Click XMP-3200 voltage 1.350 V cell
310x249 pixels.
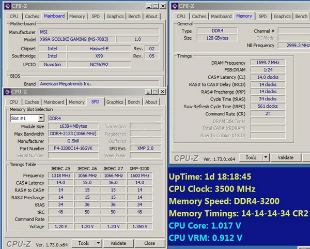(x=140, y=226)
